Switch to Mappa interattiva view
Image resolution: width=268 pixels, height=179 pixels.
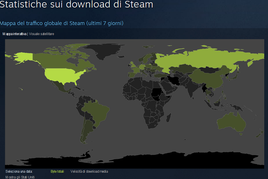point(15,34)
